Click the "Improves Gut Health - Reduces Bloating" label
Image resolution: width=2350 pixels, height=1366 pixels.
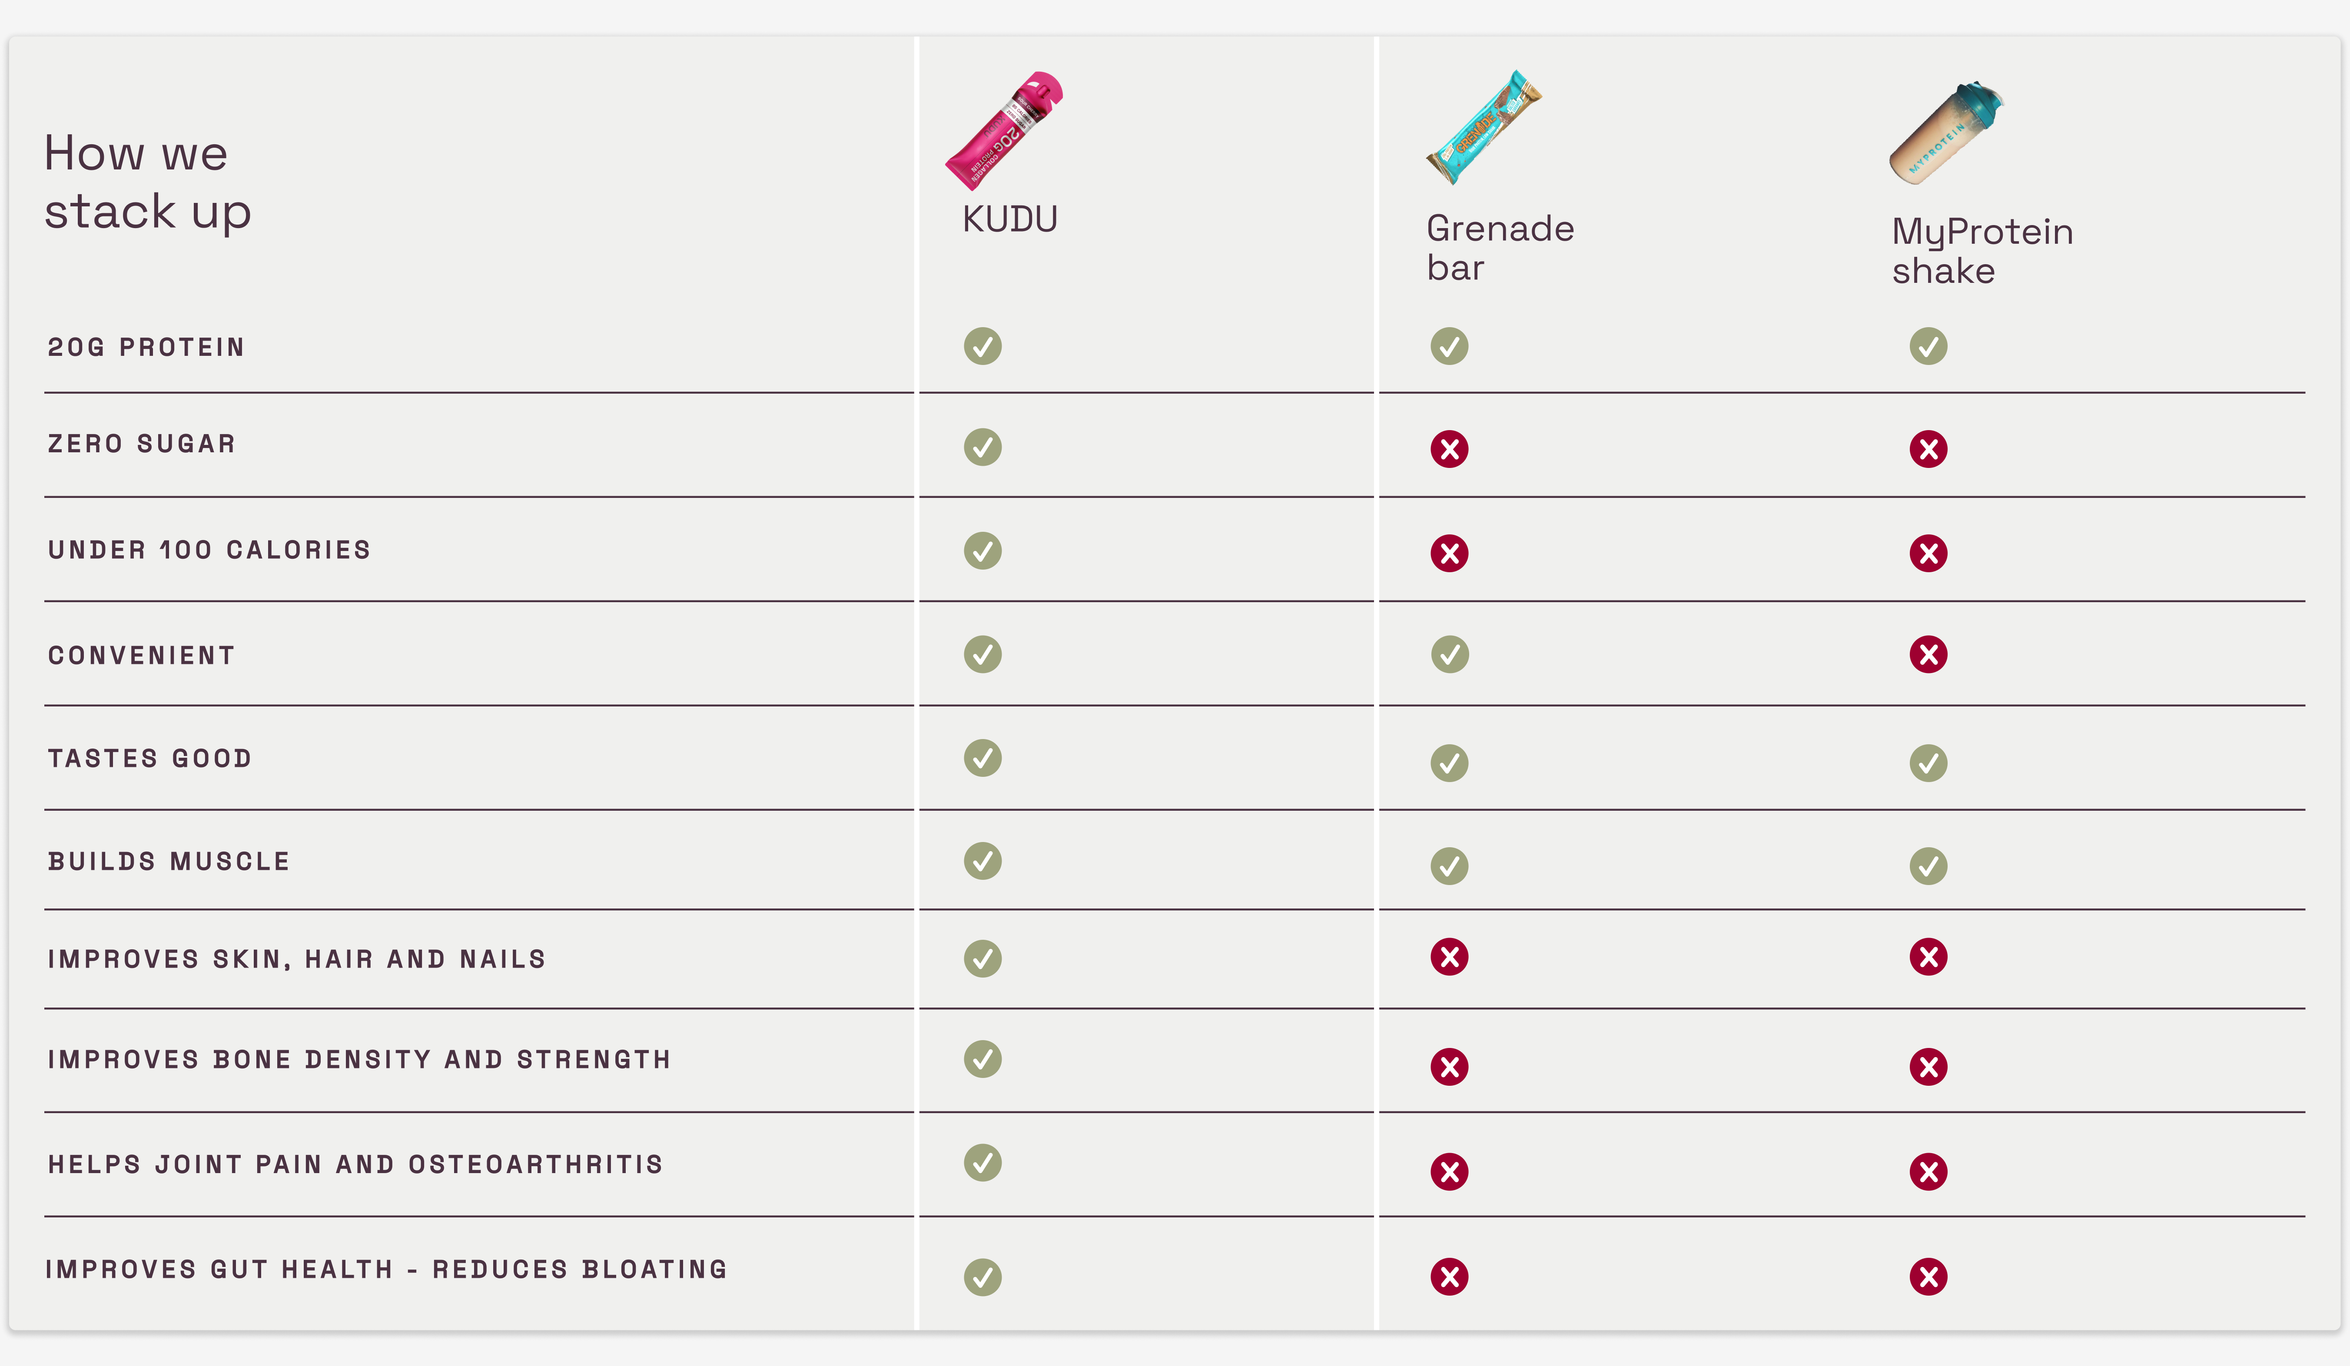(x=386, y=1270)
